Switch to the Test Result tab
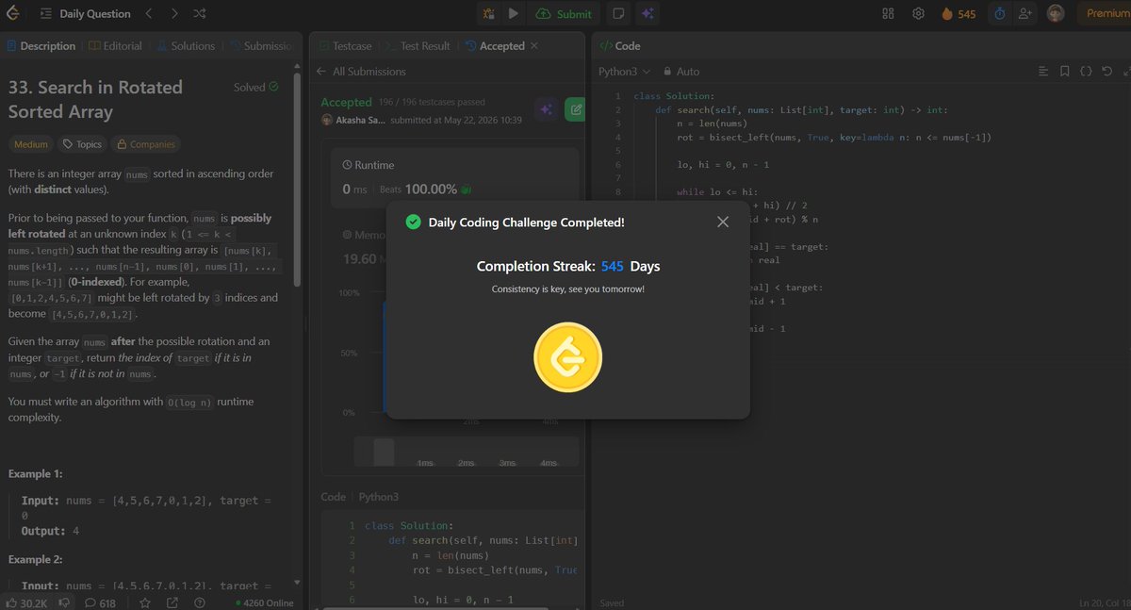1131x610 pixels. (x=418, y=45)
